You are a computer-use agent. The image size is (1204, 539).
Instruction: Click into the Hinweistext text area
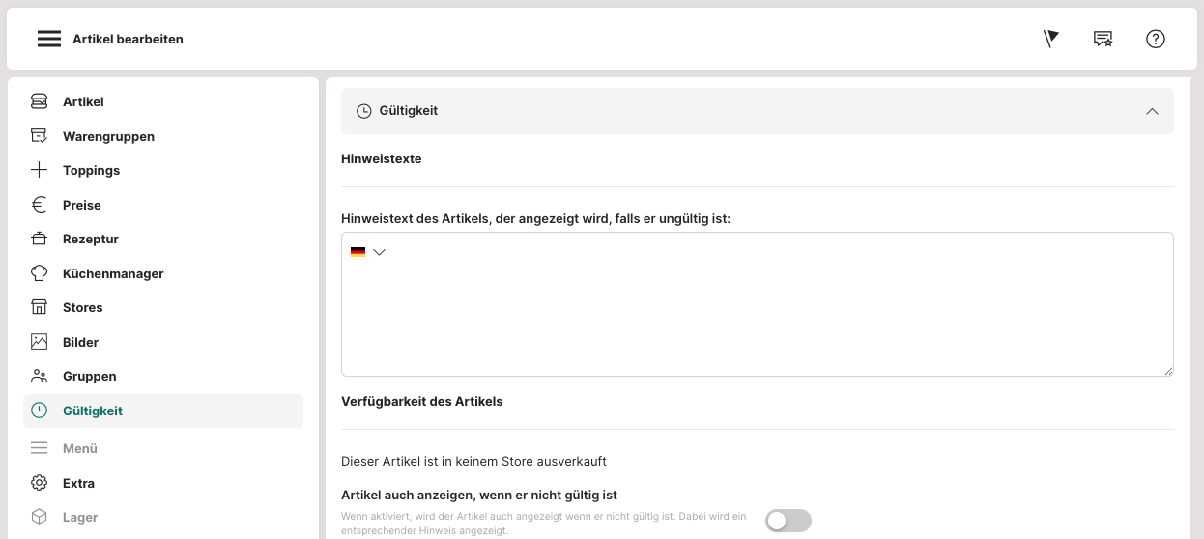tap(757, 319)
